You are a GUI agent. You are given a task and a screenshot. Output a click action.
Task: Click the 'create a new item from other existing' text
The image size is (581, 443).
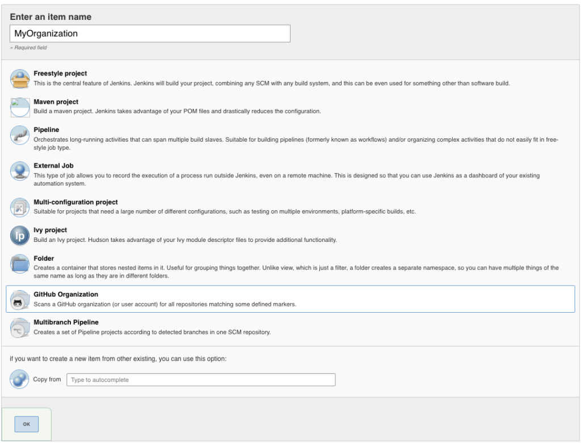(x=118, y=359)
